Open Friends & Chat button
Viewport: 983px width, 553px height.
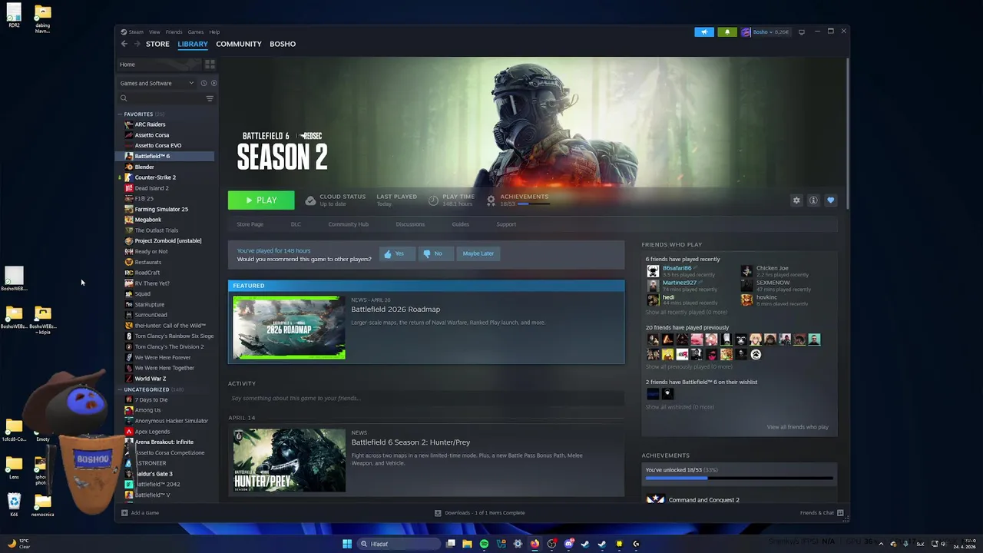click(822, 513)
